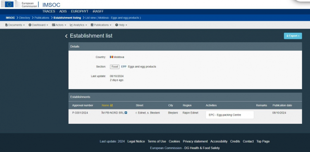Click the Directory breadcrumb link
Image resolution: width=310 pixels, height=152 pixels.
[24, 18]
